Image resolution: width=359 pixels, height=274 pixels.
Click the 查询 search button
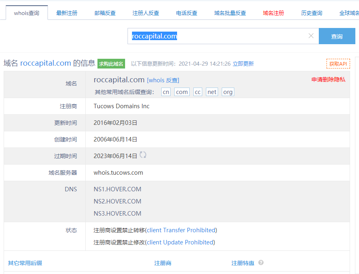[x=337, y=36]
